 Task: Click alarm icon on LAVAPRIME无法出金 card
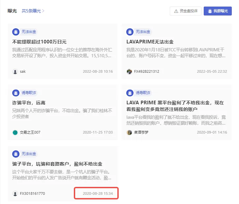130,32
